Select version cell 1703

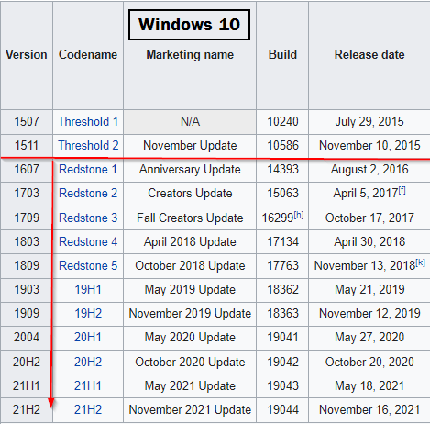(27, 193)
